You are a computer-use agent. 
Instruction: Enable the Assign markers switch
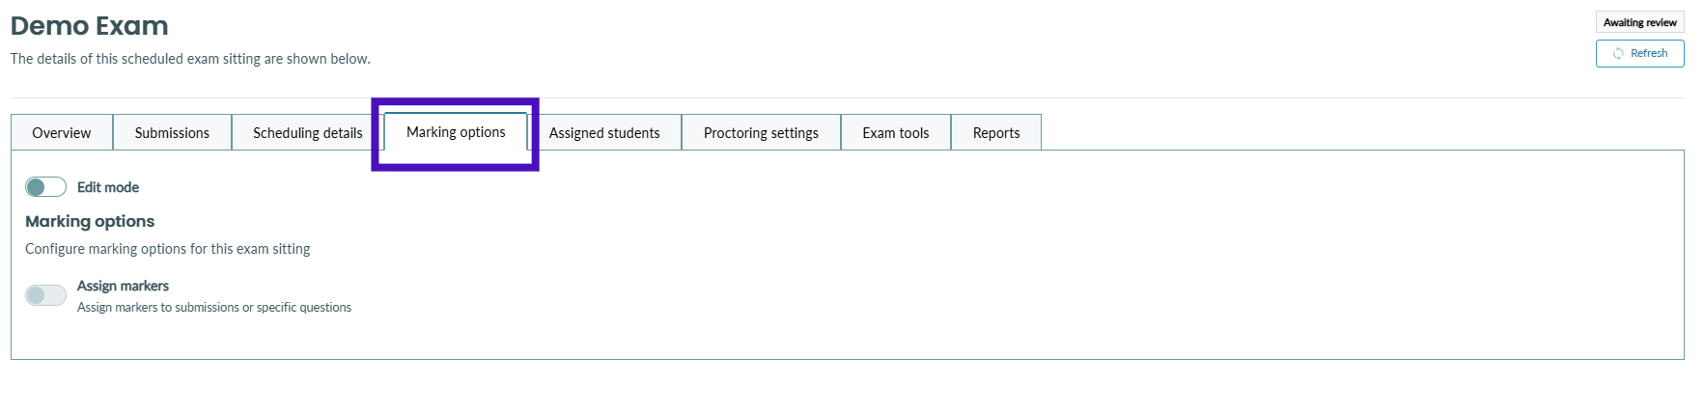point(45,295)
